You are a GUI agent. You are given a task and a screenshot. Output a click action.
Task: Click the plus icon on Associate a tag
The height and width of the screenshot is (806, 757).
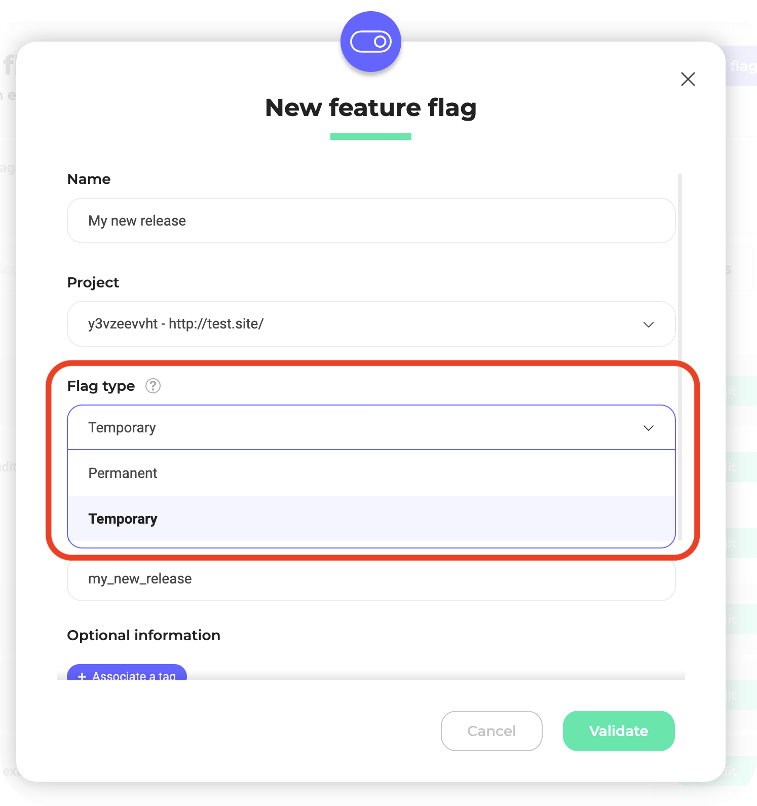(82, 676)
